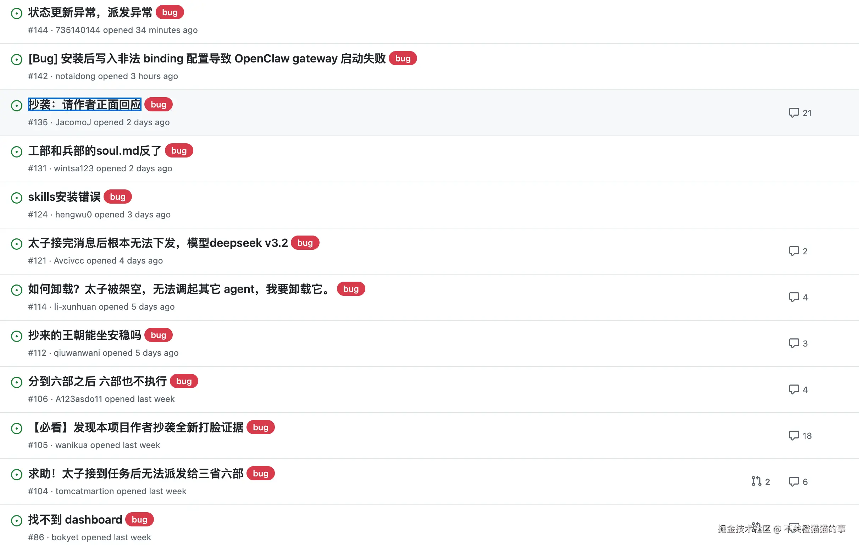This screenshot has height=547, width=859.
Task: Click the comment icon showing 2 on issue #121
Action: [794, 251]
